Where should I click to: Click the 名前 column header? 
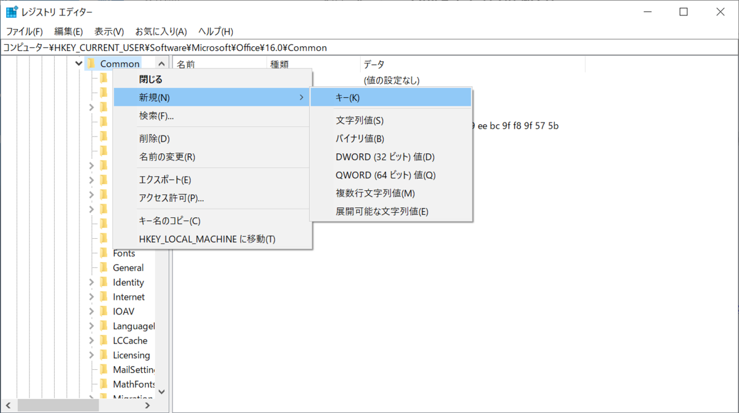219,64
